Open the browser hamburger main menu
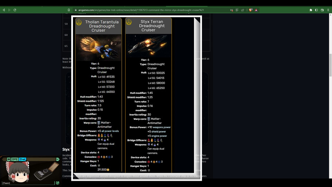The height and width of the screenshot is (187, 332). tap(328, 10)
